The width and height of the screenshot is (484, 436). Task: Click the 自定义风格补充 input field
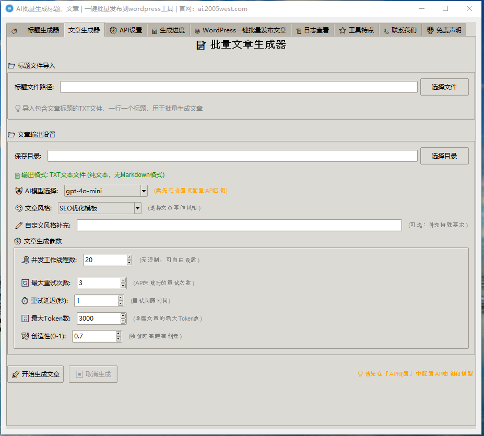click(239, 225)
